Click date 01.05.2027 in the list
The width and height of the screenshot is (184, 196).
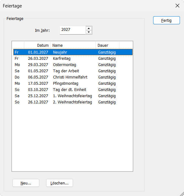(38, 71)
